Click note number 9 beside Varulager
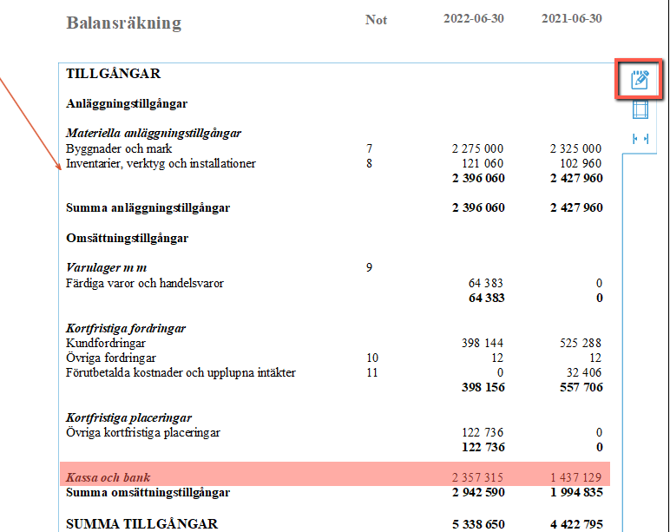Image resolution: width=670 pixels, height=532 pixels. pyautogui.click(x=369, y=267)
